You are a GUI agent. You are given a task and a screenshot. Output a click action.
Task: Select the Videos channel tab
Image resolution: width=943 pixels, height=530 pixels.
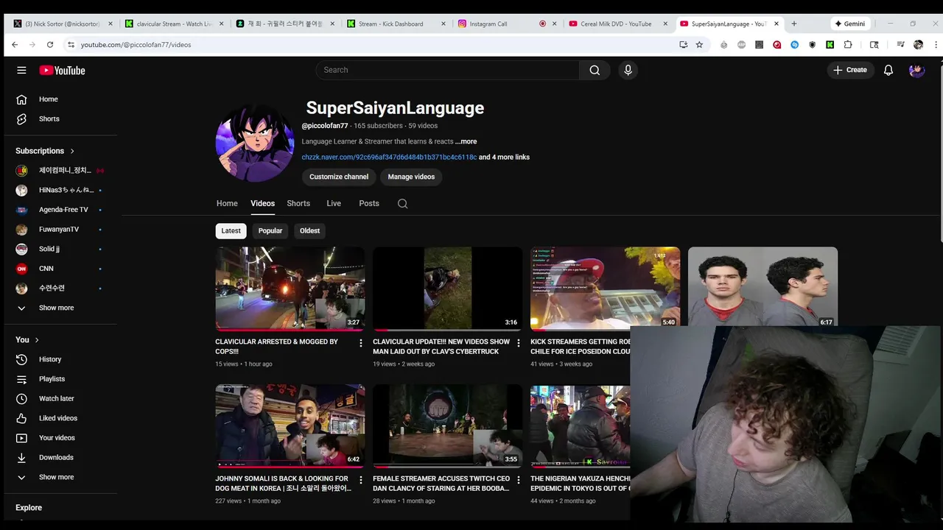point(262,204)
